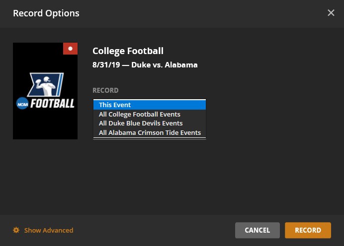
Task: Choose "All College Football Events" option
Action: (x=149, y=114)
